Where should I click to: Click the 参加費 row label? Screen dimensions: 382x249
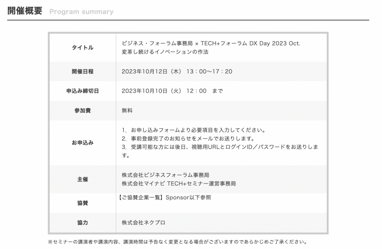pyautogui.click(x=82, y=111)
